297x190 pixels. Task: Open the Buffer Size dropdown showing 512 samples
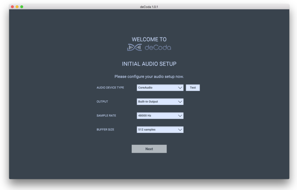[x=160, y=130]
